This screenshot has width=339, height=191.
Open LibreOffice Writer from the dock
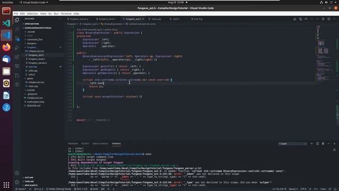(x=6, y=95)
